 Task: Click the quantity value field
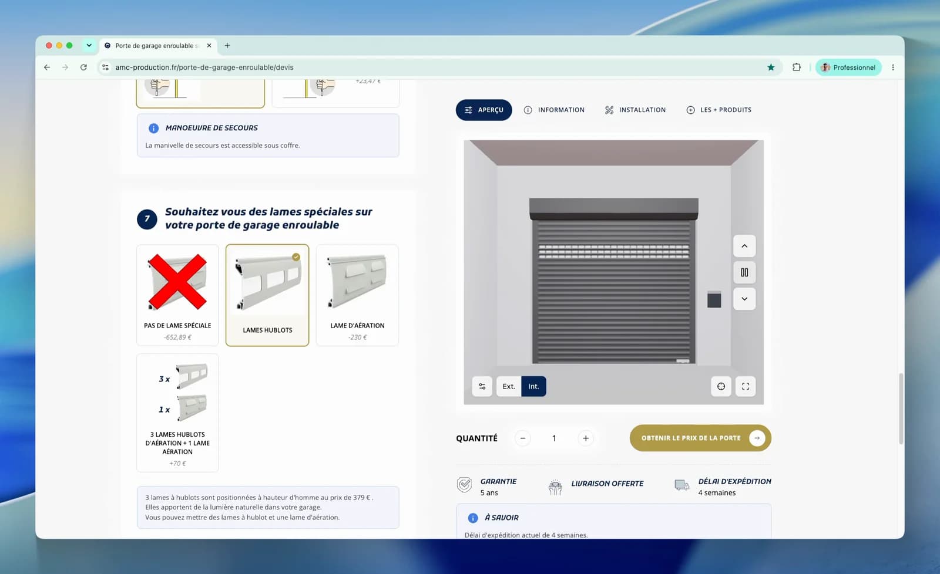[x=554, y=438]
